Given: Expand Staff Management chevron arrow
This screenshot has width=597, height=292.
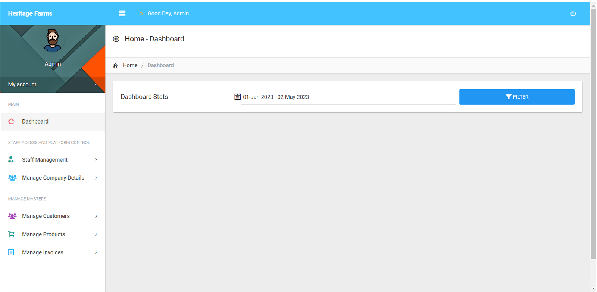Looking at the screenshot, I should coord(96,160).
